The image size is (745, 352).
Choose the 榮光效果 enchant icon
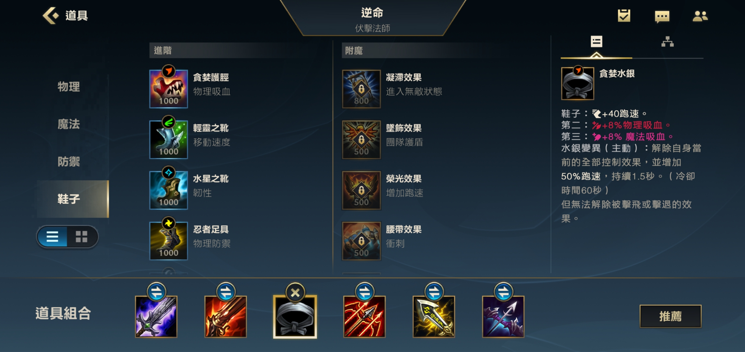(361, 190)
